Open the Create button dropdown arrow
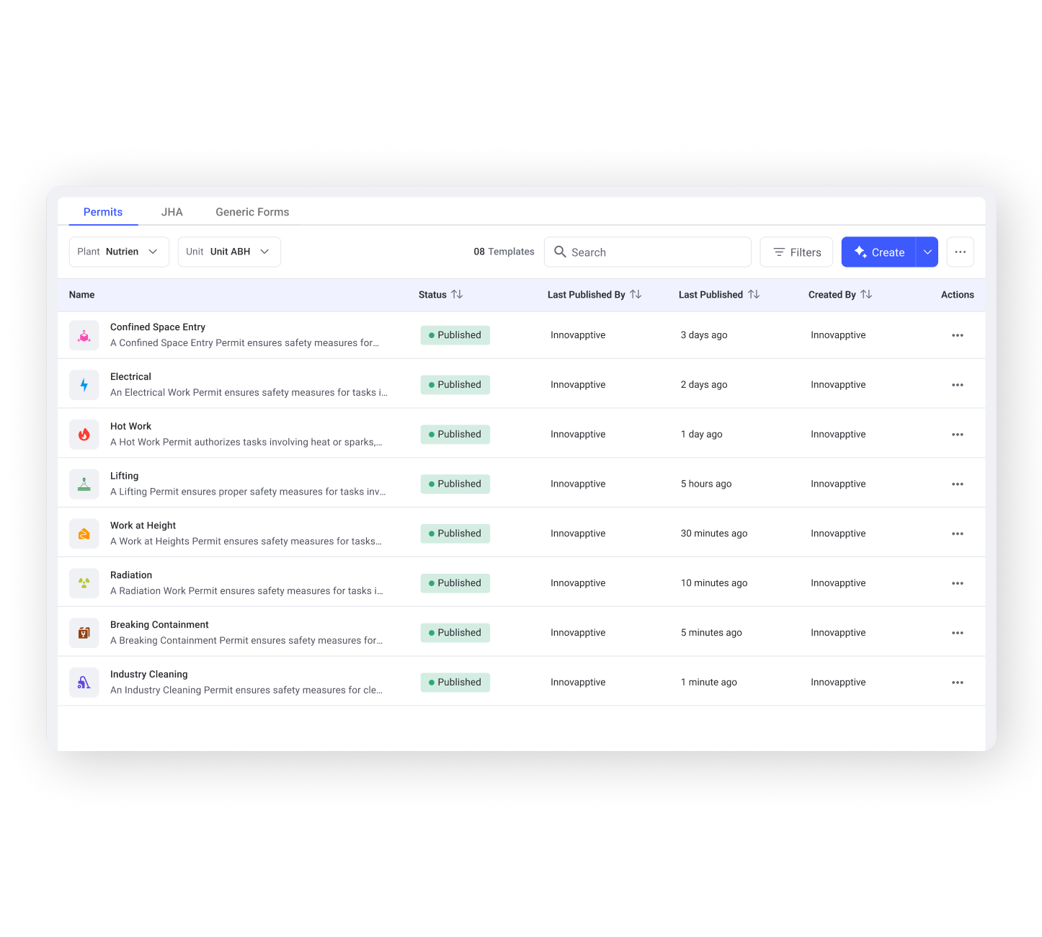 [x=927, y=252]
